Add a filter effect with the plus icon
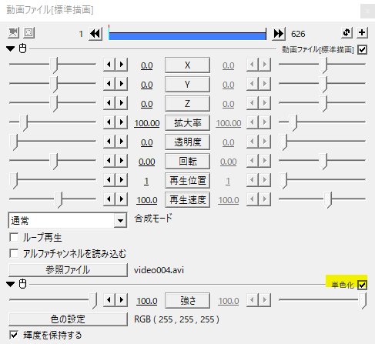The height and width of the screenshot is (344, 375). [x=362, y=32]
